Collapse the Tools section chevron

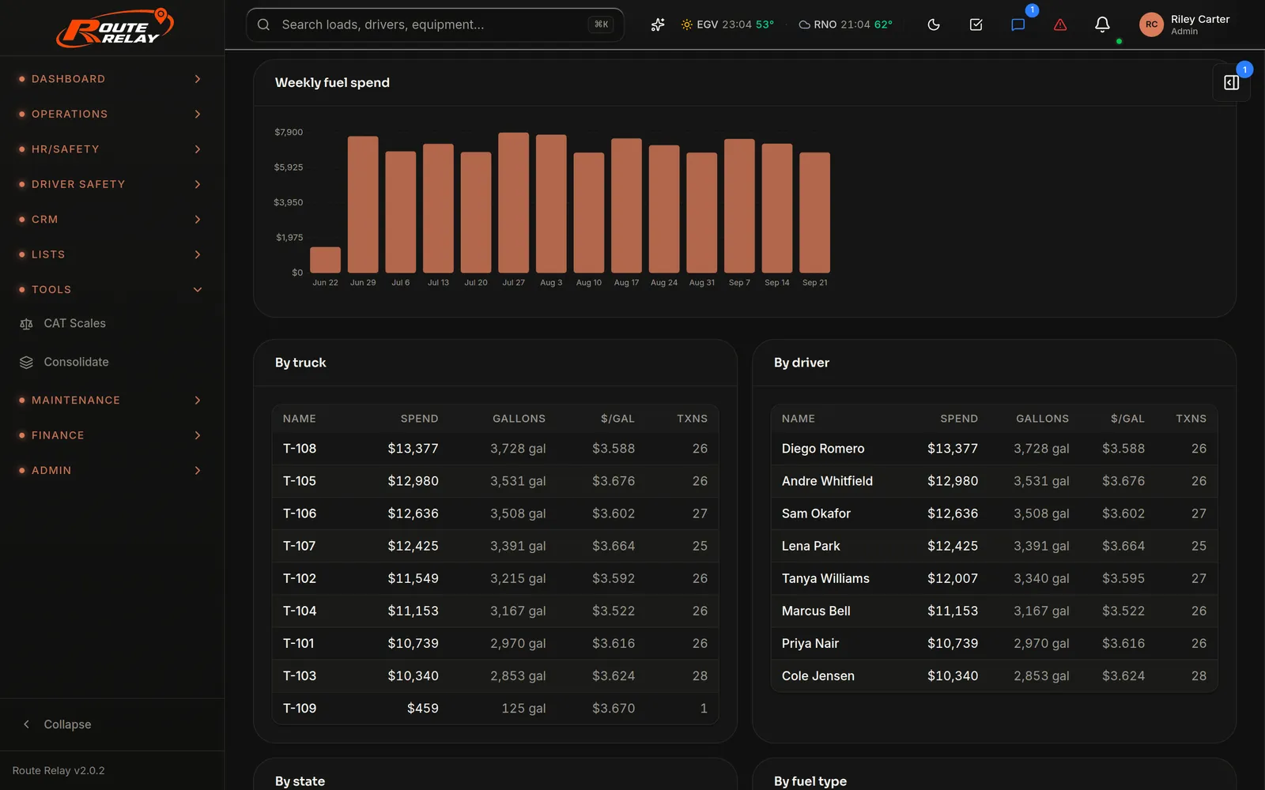198,290
